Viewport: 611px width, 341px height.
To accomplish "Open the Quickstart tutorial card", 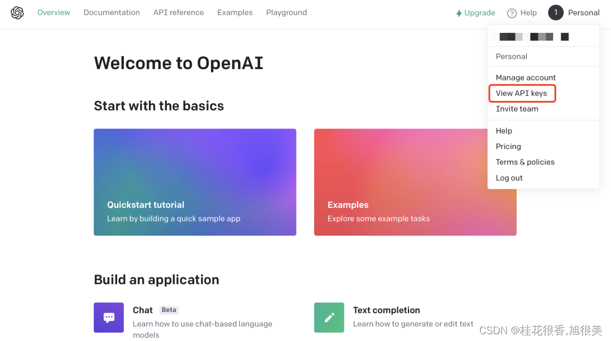I will coord(195,182).
